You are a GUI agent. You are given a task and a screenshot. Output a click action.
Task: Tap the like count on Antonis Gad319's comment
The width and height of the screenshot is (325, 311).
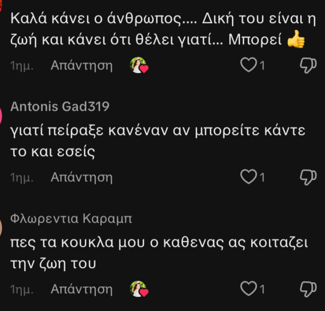pos(263,177)
